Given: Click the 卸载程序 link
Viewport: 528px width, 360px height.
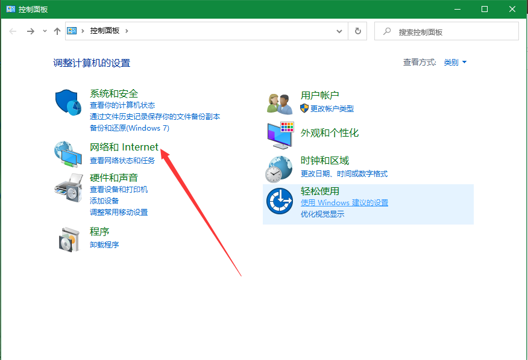Looking at the screenshot, I should click(104, 245).
